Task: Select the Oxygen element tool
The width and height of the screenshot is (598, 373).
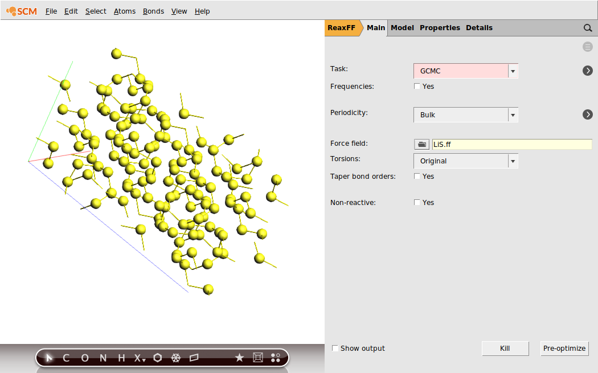Action: click(x=84, y=358)
